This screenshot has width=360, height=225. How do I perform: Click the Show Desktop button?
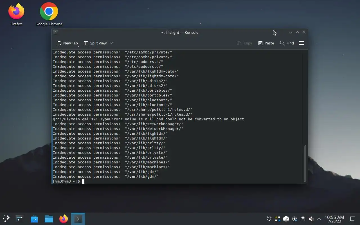[x=353, y=219]
